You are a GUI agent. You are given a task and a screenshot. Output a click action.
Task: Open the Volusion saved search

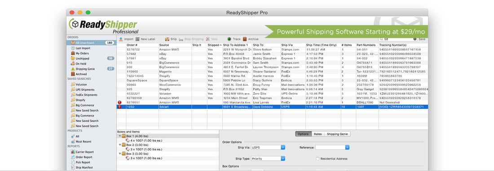pyautogui.click(x=81, y=85)
